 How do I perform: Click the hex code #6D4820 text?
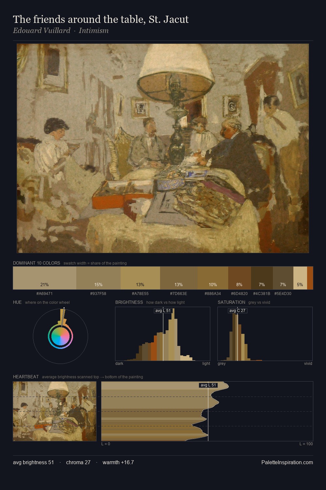[239, 294]
